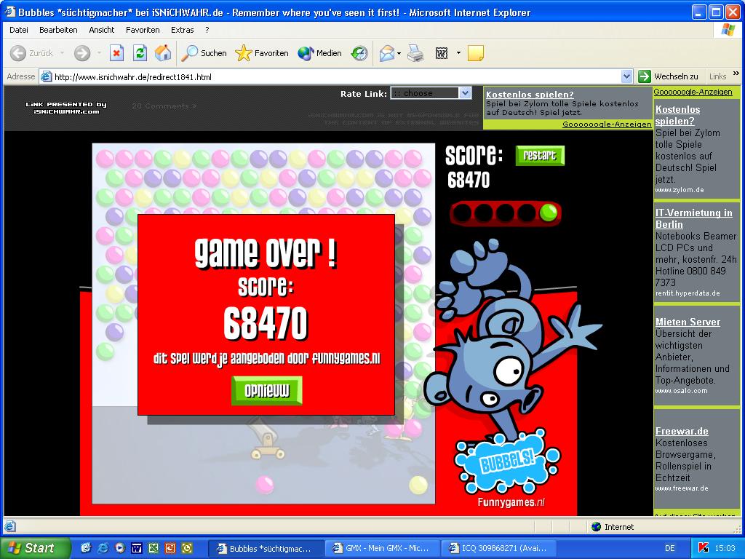Expand the Edit icon dropdown arrow
745x559 pixels.
(458, 52)
